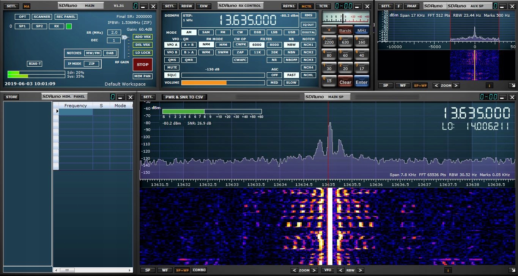This screenshot has width=518, height=276.
Task: Expand the RBW setting with its right arrow
Action: pos(360,270)
